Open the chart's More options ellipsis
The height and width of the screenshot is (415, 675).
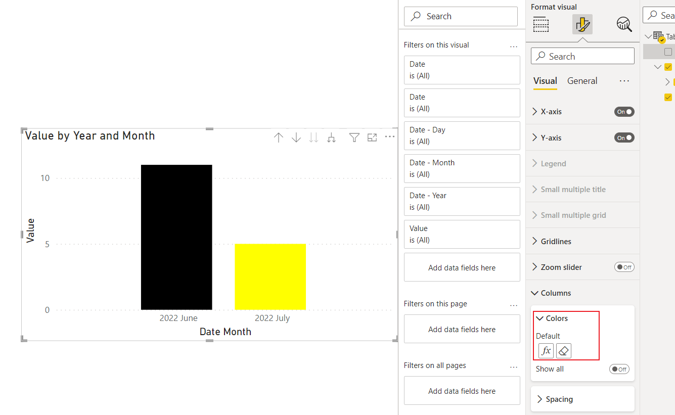[390, 136]
